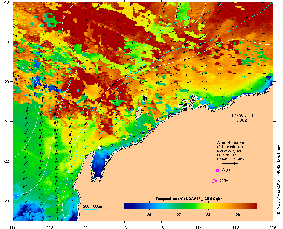The image size is (283, 229).
Task: Click the '112' longitude axis label
Action: point(13,227)
